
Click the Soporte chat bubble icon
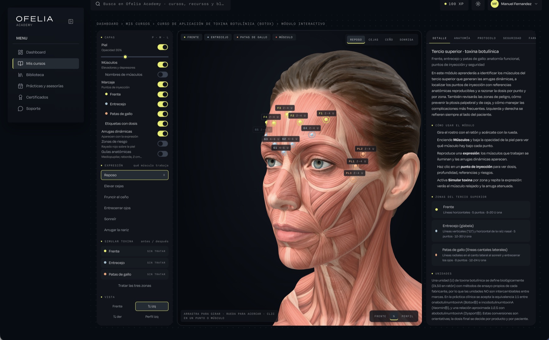tap(20, 109)
